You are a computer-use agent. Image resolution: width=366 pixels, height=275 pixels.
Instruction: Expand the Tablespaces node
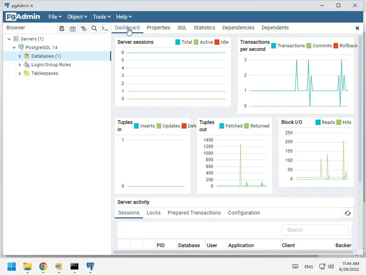pyautogui.click(x=20, y=73)
